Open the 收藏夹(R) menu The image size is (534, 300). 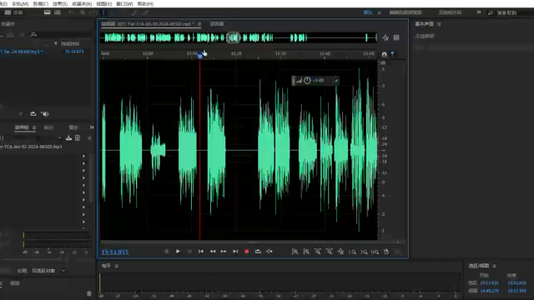tap(82, 3)
